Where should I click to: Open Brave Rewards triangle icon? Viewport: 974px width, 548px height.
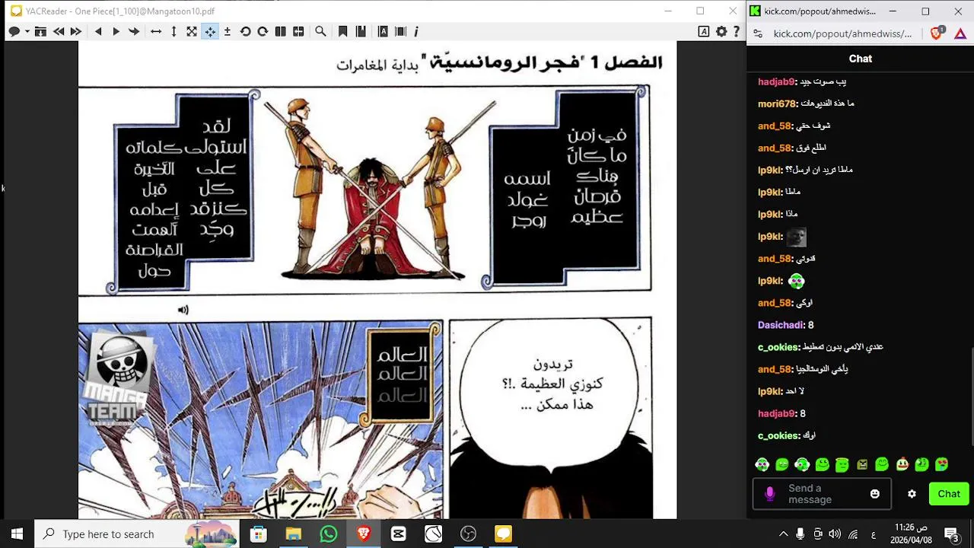pos(962,33)
